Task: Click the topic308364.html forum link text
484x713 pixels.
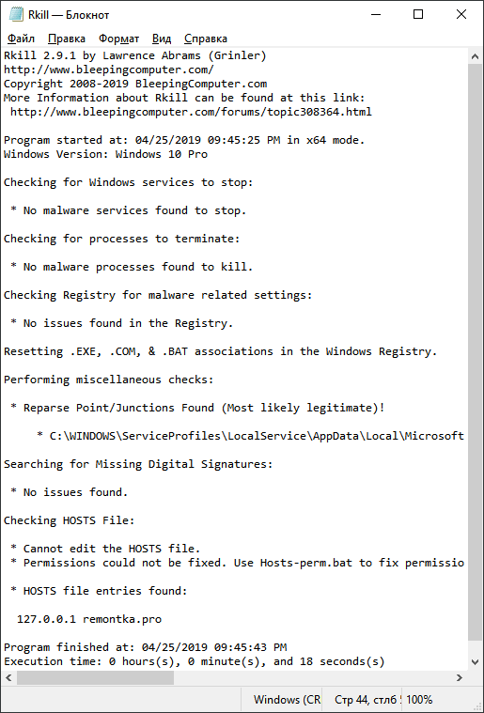Action: pos(191,112)
